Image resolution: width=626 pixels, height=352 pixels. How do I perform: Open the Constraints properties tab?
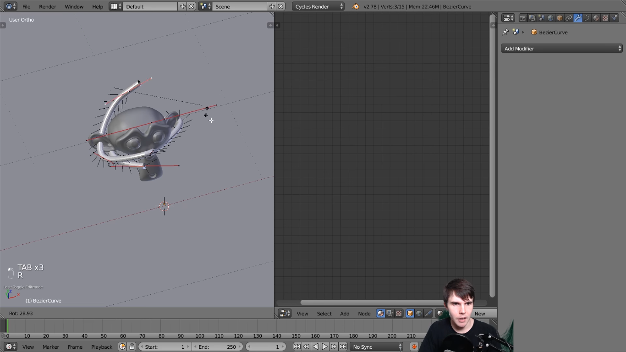(568, 17)
